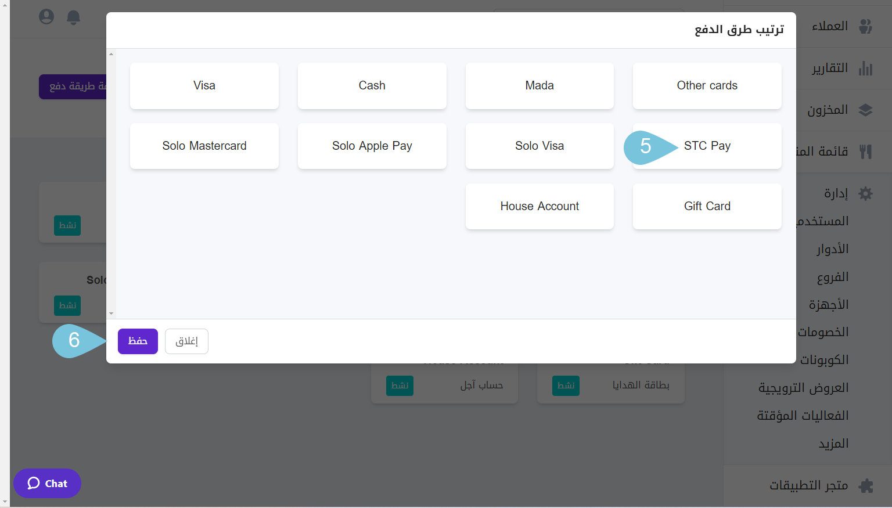
Task: Open متجر التطبيقات via the puzzle icon
Action: tap(866, 485)
